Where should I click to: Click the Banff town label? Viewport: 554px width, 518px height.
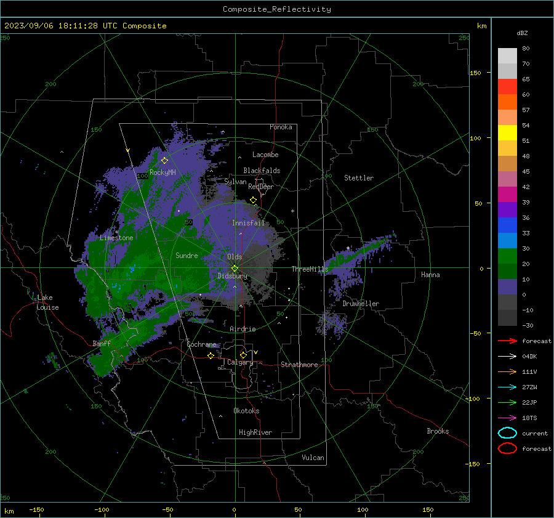pyautogui.click(x=102, y=344)
